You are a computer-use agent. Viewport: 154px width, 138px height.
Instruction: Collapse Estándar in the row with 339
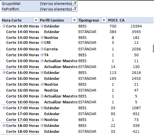tap(42, 126)
